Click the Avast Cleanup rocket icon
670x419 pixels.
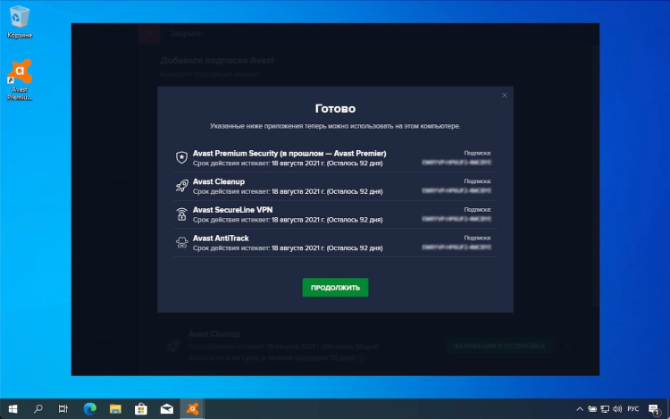tap(181, 186)
